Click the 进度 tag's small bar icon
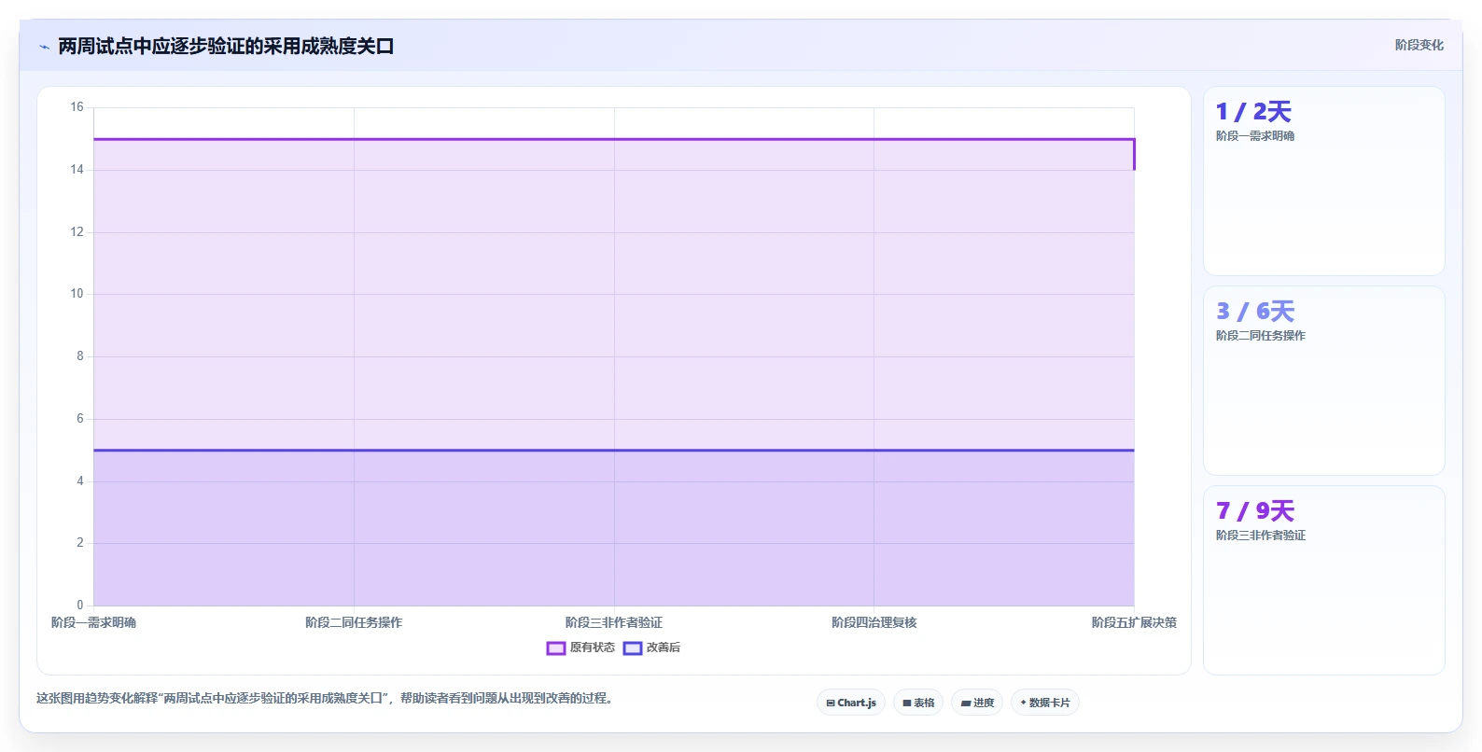This screenshot has width=1482, height=752. [966, 703]
